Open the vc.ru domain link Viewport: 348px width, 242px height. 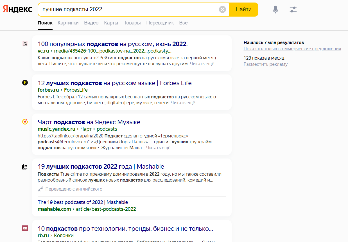coord(43,51)
